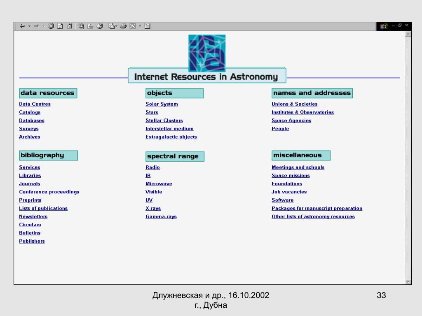Select the X-rays link
Viewport: 422px width, 316px height.
coord(153,208)
